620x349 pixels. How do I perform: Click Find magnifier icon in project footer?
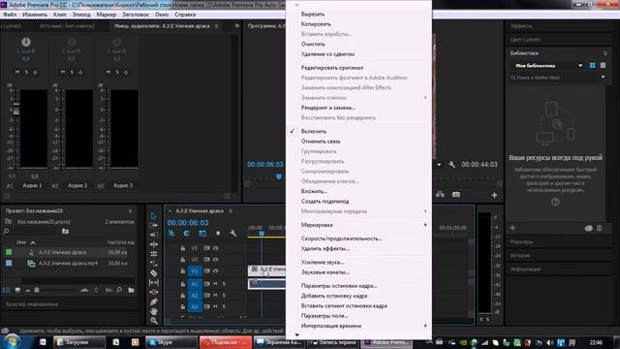coord(119,290)
